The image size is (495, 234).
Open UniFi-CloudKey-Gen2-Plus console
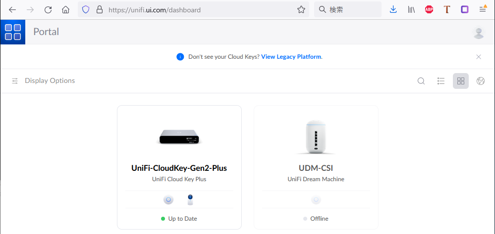179,168
